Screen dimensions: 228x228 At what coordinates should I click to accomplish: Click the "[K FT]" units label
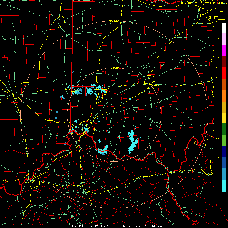[214, 17]
